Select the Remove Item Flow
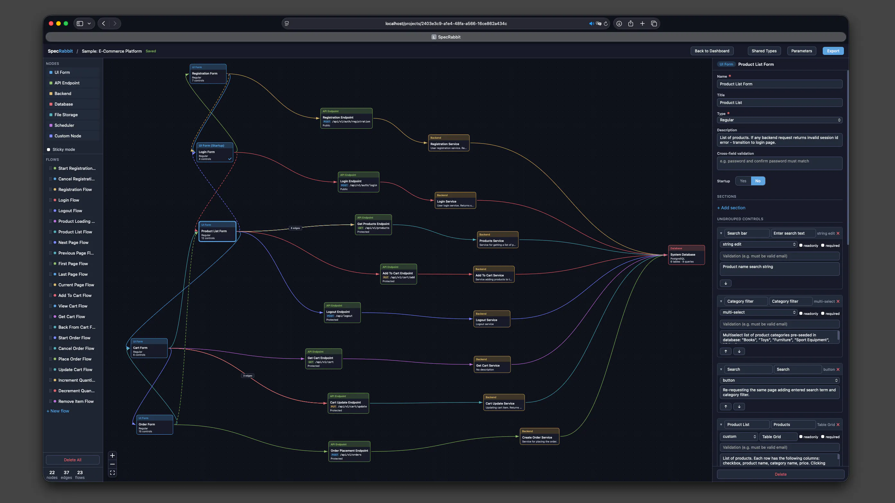895x503 pixels. [x=76, y=401]
